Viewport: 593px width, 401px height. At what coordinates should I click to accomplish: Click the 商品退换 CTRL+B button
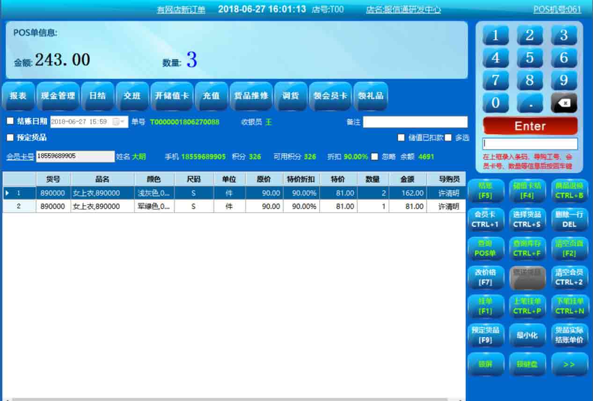click(x=569, y=191)
